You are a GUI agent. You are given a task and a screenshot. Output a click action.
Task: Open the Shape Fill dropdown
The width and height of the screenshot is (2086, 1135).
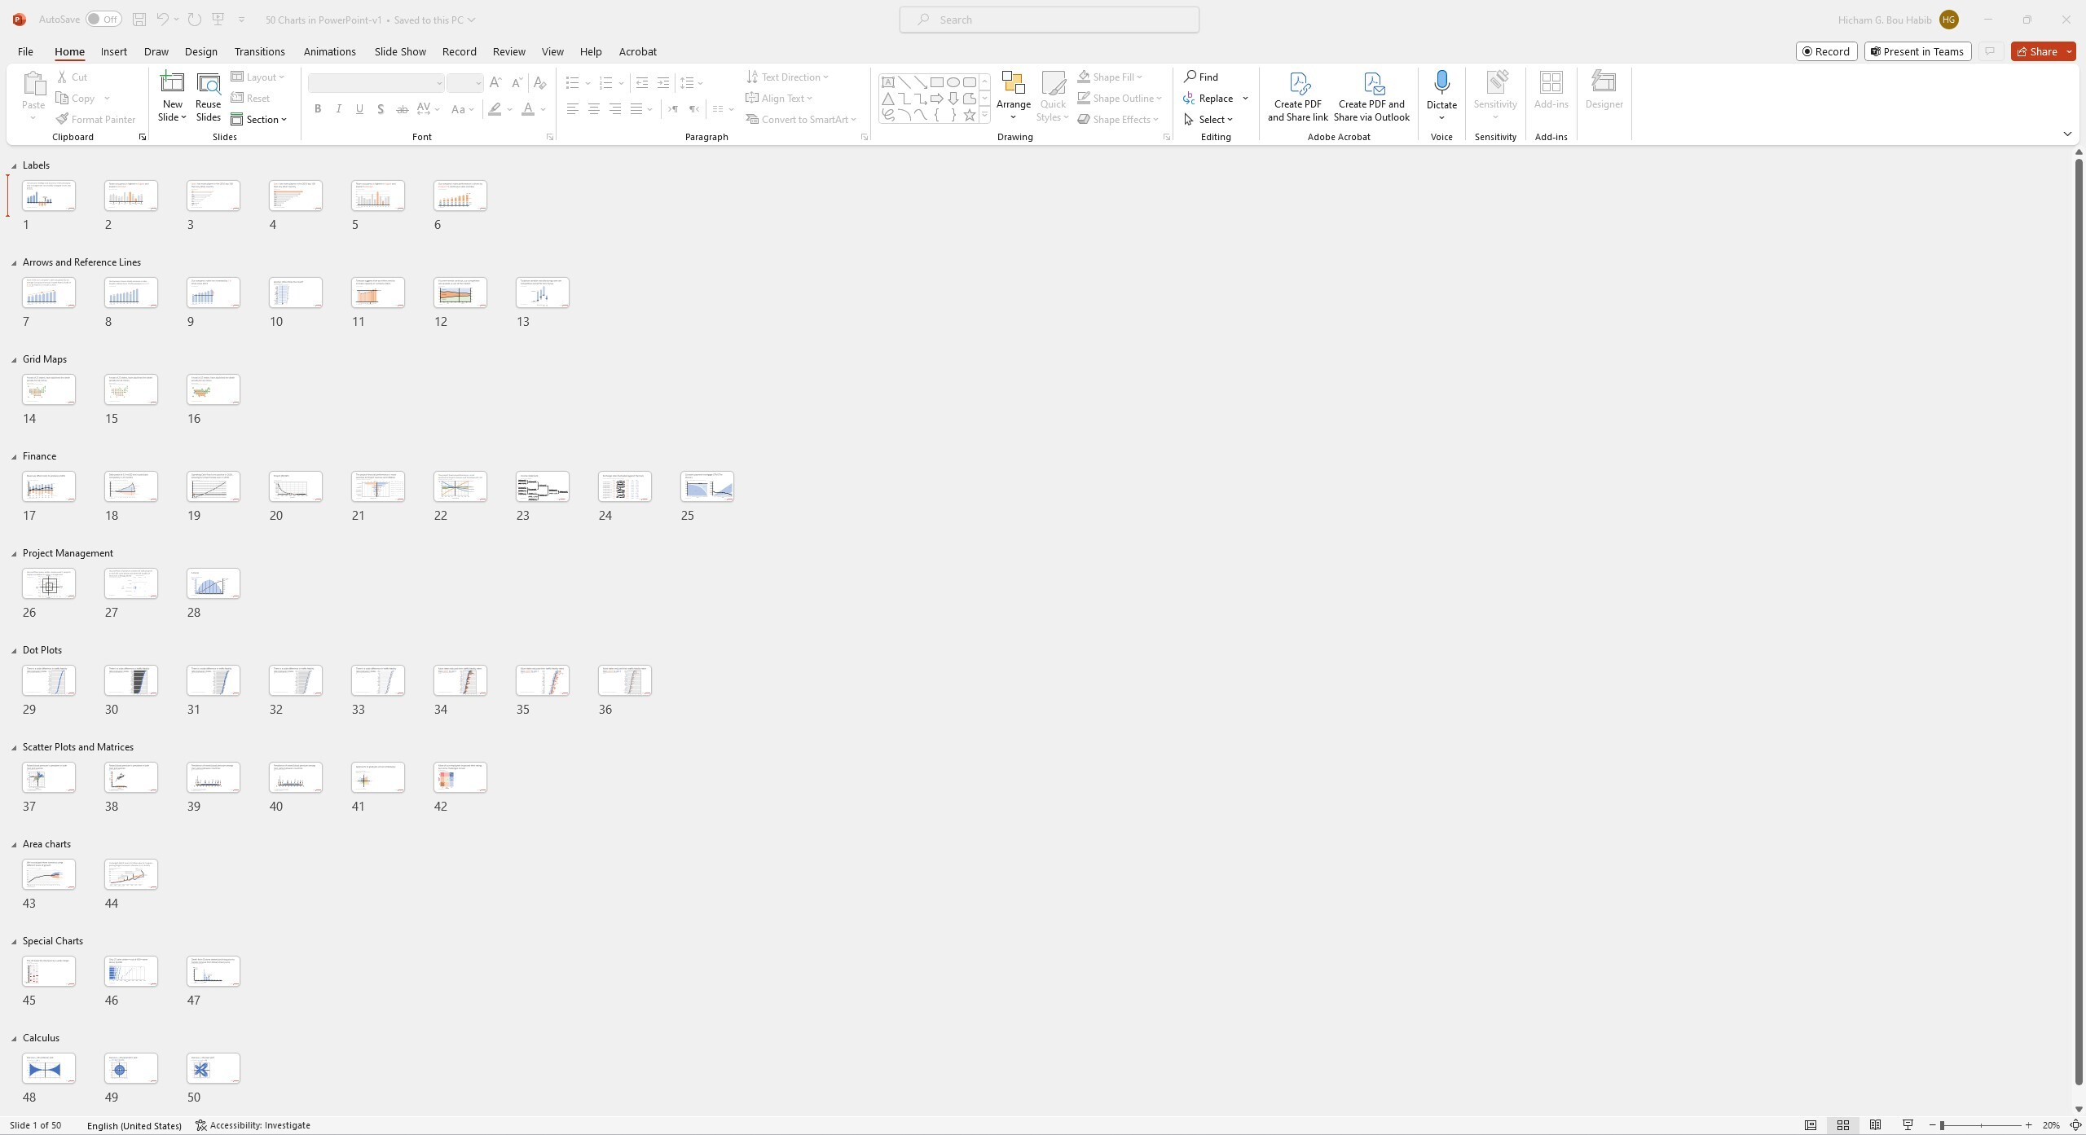pyautogui.click(x=1110, y=77)
